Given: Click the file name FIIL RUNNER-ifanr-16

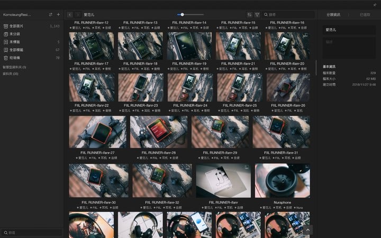Looking at the screenshot, I should click(x=287, y=23).
